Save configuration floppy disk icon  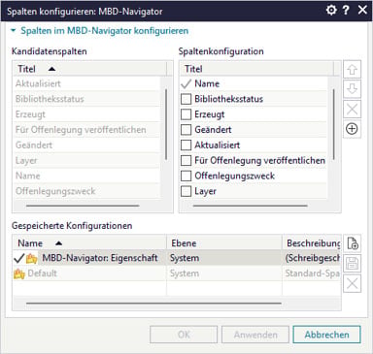click(x=352, y=264)
